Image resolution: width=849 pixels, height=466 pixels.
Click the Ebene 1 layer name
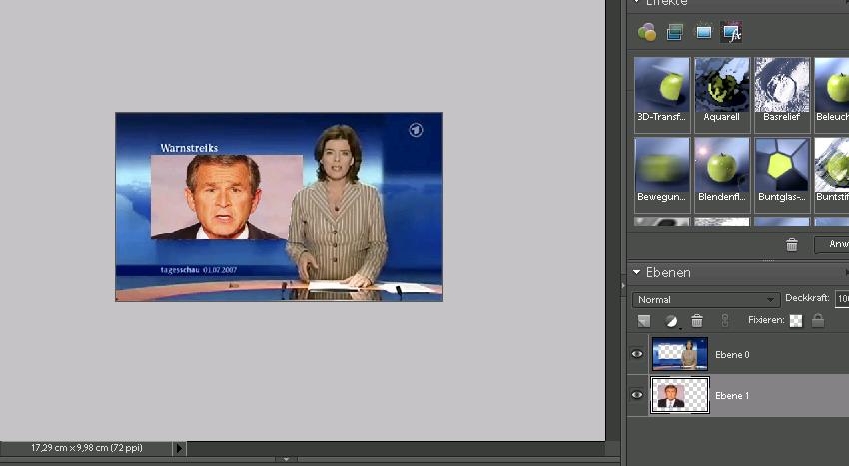click(732, 395)
